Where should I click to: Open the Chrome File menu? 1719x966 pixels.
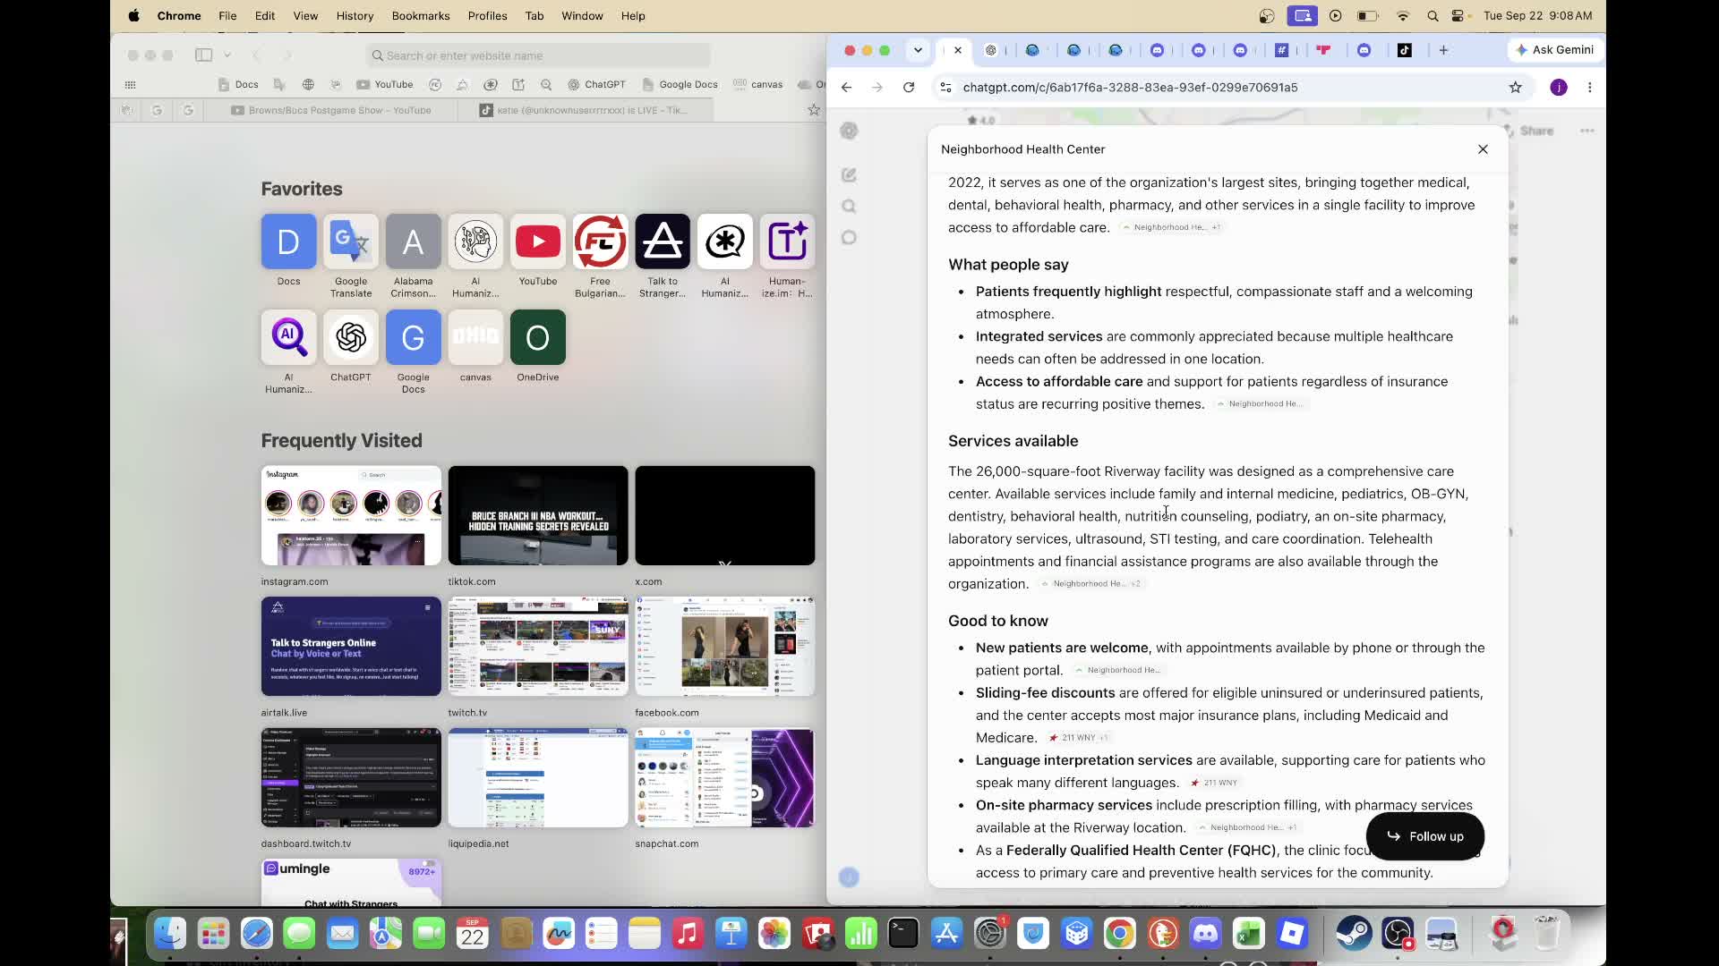pyautogui.click(x=227, y=15)
